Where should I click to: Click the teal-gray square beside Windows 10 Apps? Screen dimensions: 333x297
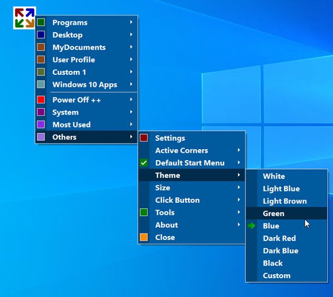(41, 84)
